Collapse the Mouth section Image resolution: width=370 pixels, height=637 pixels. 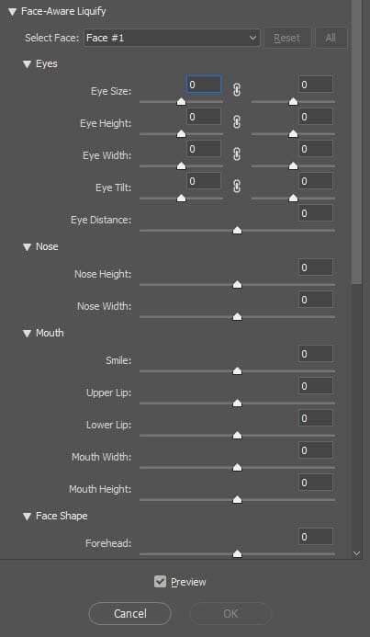28,334
